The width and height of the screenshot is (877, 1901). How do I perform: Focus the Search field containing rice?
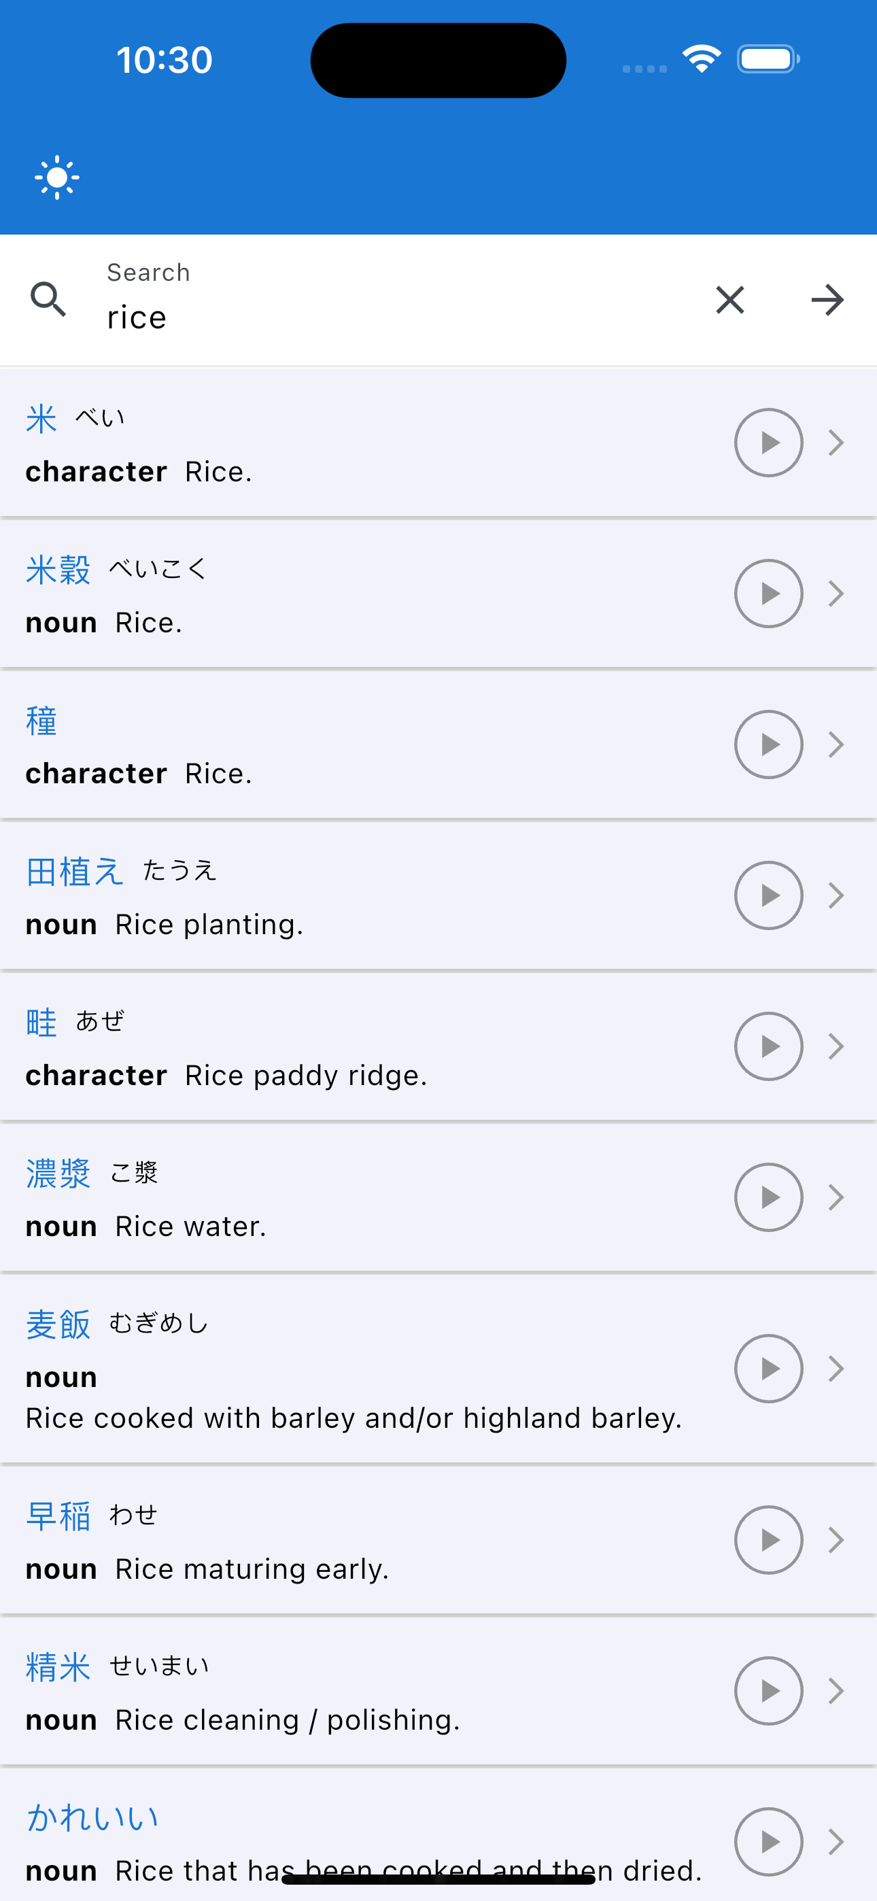pos(398,300)
